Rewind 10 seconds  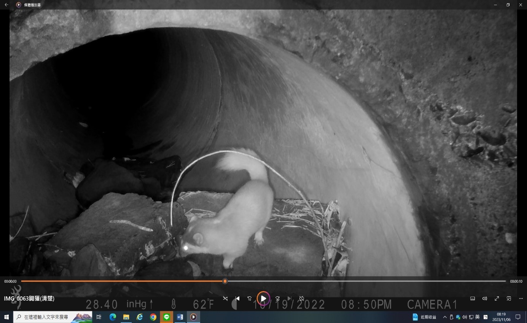[250, 299]
